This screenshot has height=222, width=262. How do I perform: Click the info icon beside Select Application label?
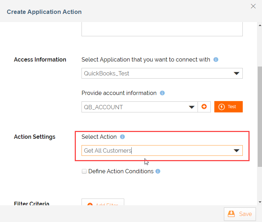pos(216,60)
